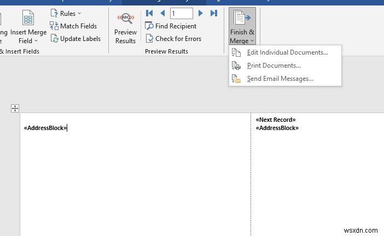The height and width of the screenshot is (236, 384).
Task: Collapse the Finish & Merge dropdown arrow
Action: click(x=252, y=41)
